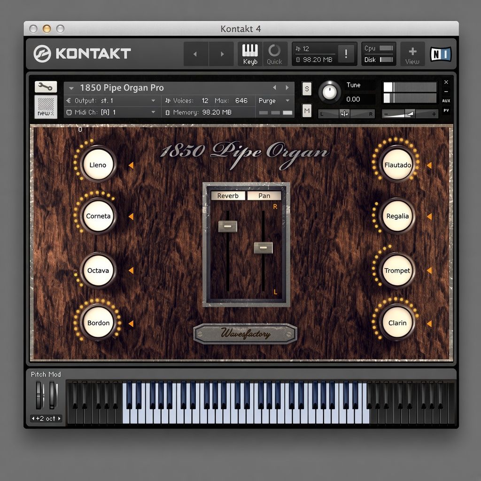Screen dimensions: 481x481
Task: Toggle the Bordon organ stop
Action: [98, 323]
